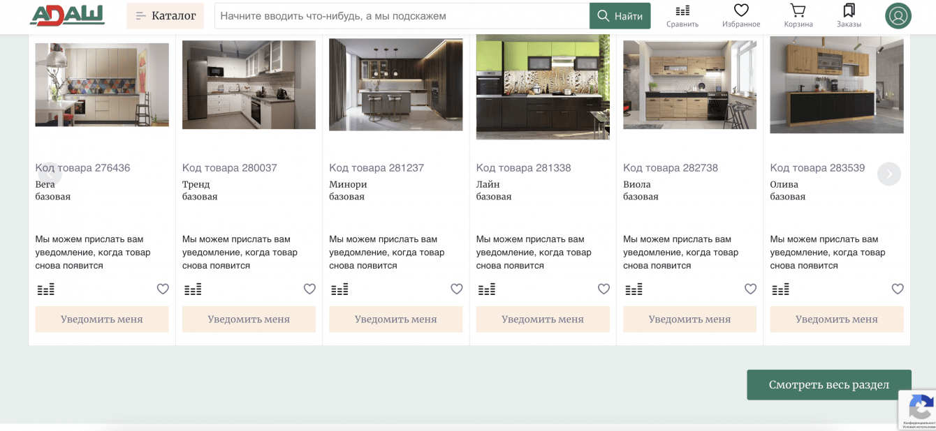
Task: Open the Вега kitchen photo
Action: pyautogui.click(x=102, y=84)
